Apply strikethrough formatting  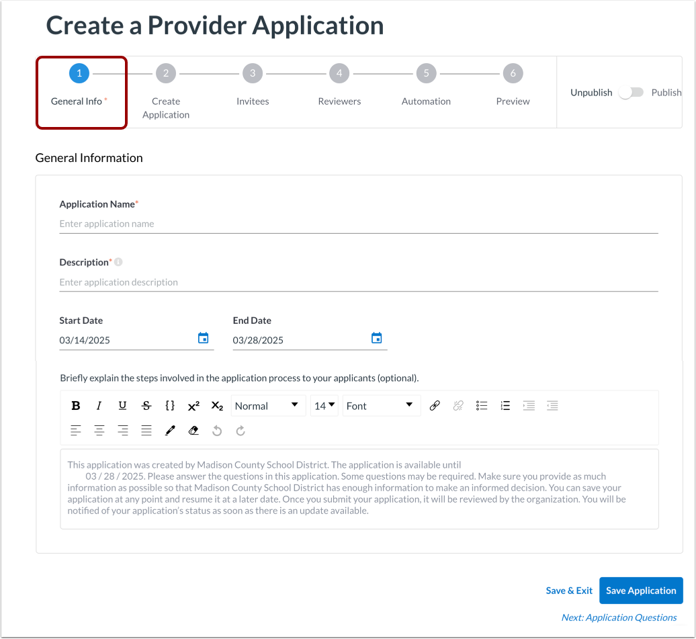146,405
